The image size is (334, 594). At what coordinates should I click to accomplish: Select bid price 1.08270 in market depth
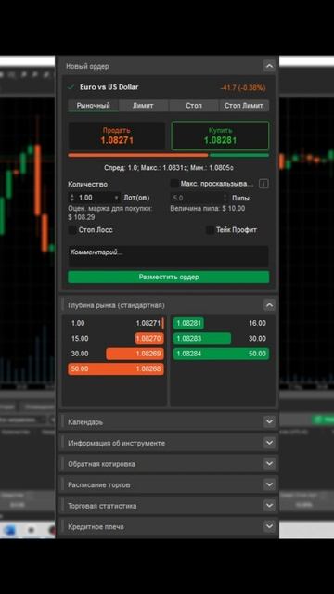pos(148,339)
